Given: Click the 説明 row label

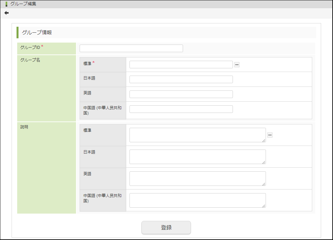Looking at the screenshot, I should [24, 127].
